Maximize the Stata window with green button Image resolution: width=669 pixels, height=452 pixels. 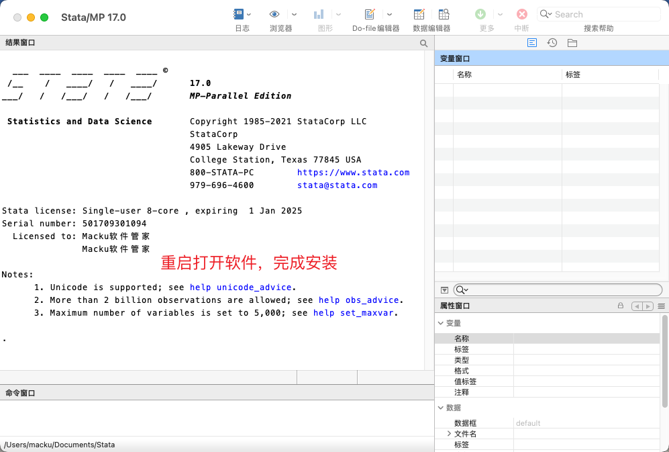[44, 17]
